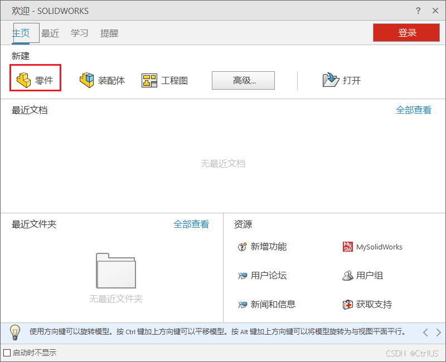Click 全部查看 link for recent documents
The image size is (446, 362).
click(x=414, y=110)
